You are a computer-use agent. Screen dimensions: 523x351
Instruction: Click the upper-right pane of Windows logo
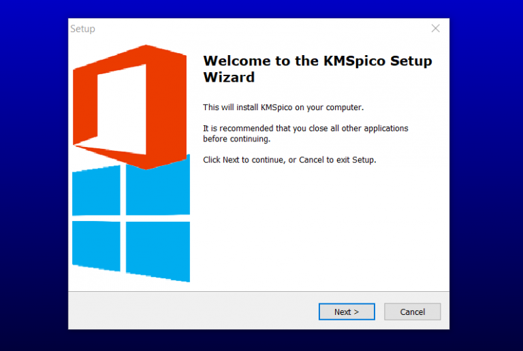click(x=158, y=186)
